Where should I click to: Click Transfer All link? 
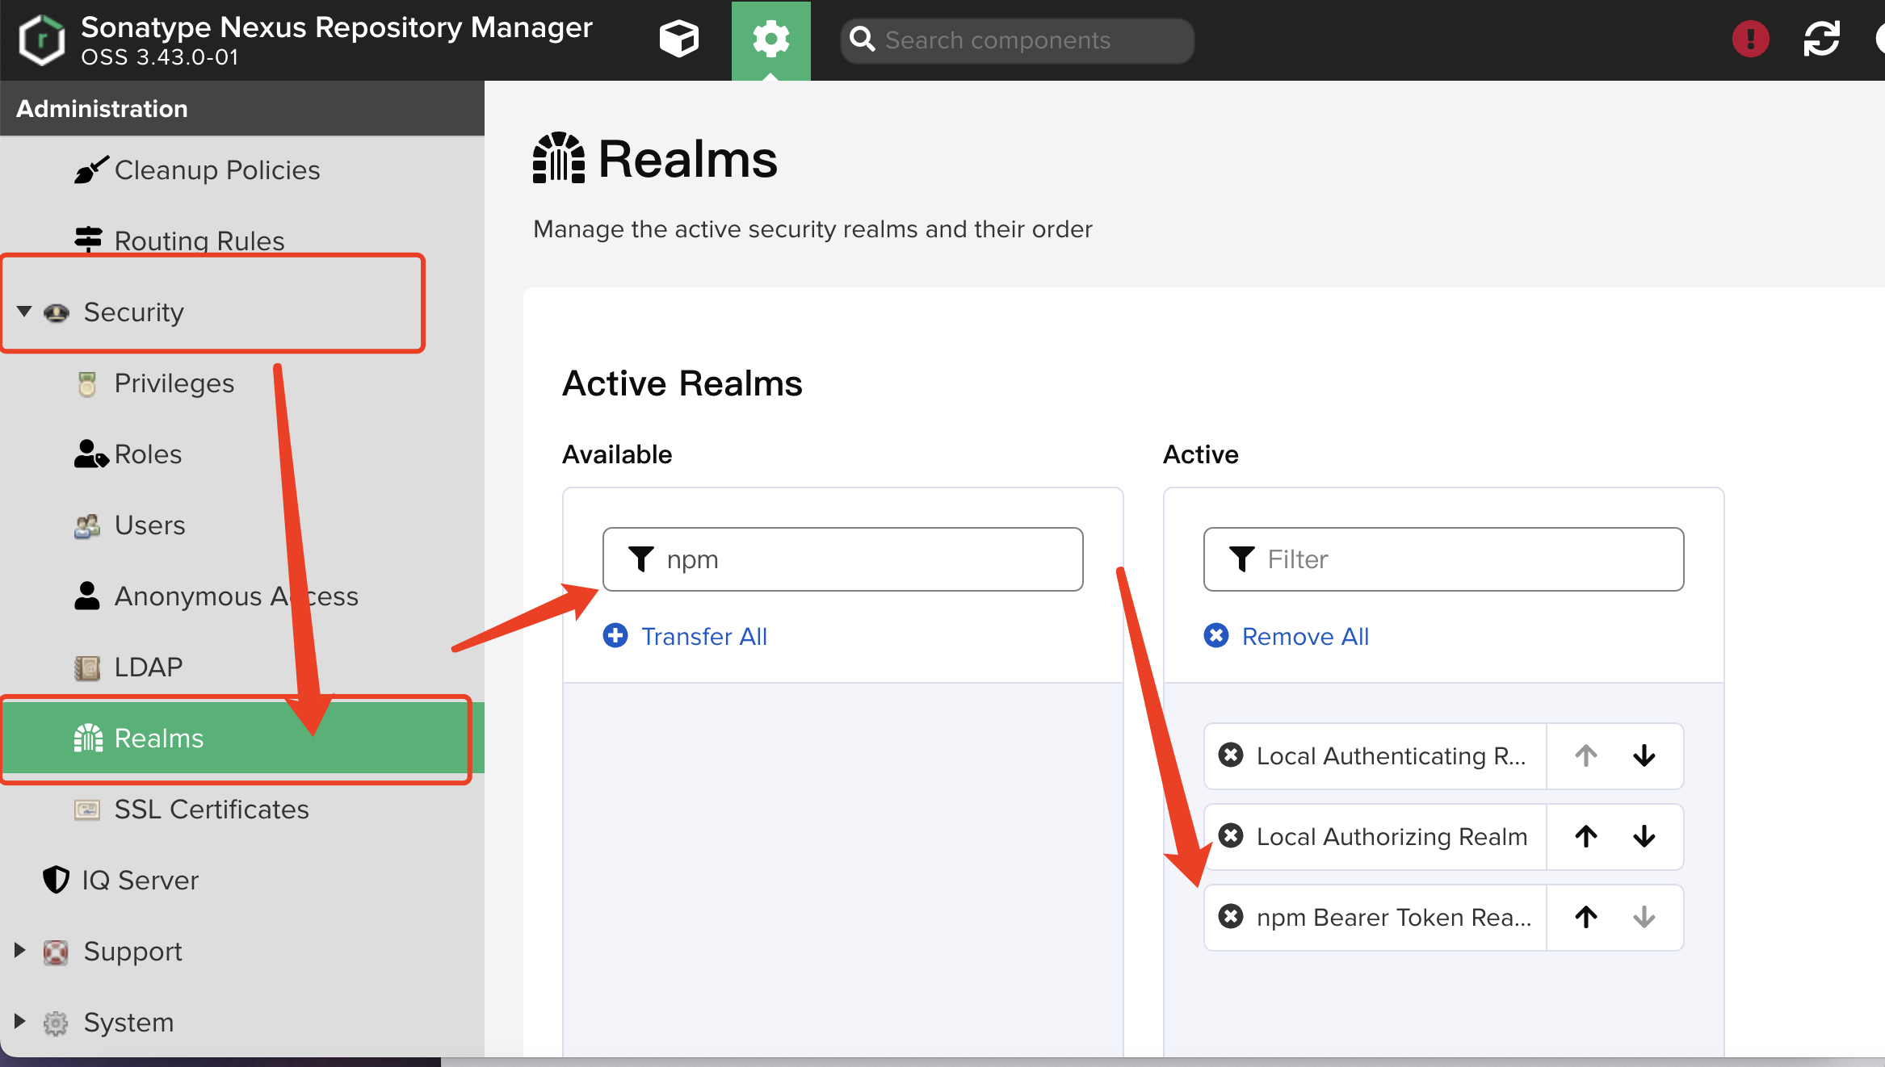tap(704, 637)
